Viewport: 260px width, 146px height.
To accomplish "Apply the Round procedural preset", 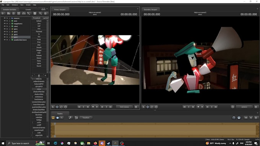I will coord(39,66).
